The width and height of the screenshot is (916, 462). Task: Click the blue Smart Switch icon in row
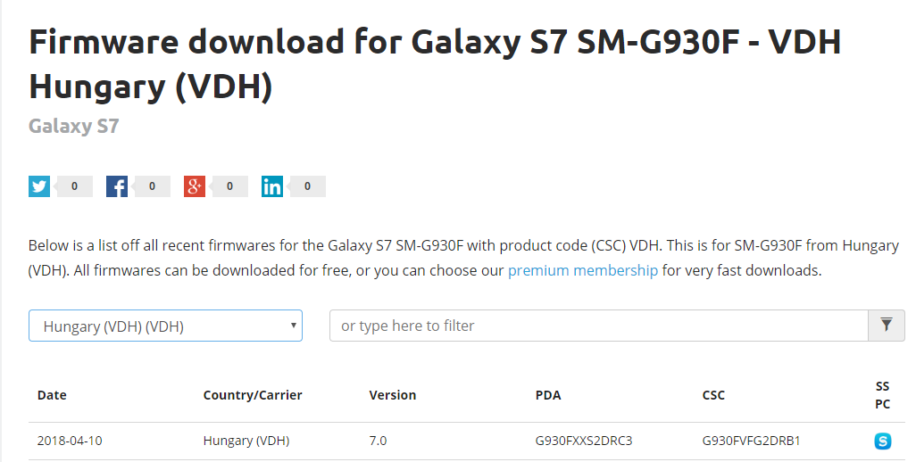pyautogui.click(x=883, y=441)
